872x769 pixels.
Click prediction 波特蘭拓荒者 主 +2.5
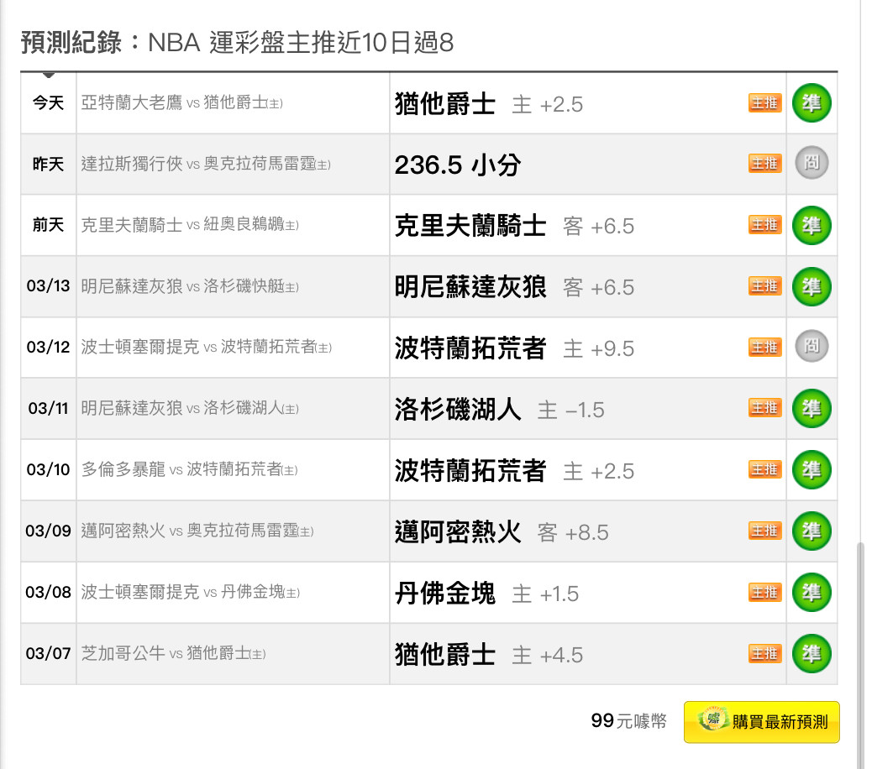click(514, 471)
